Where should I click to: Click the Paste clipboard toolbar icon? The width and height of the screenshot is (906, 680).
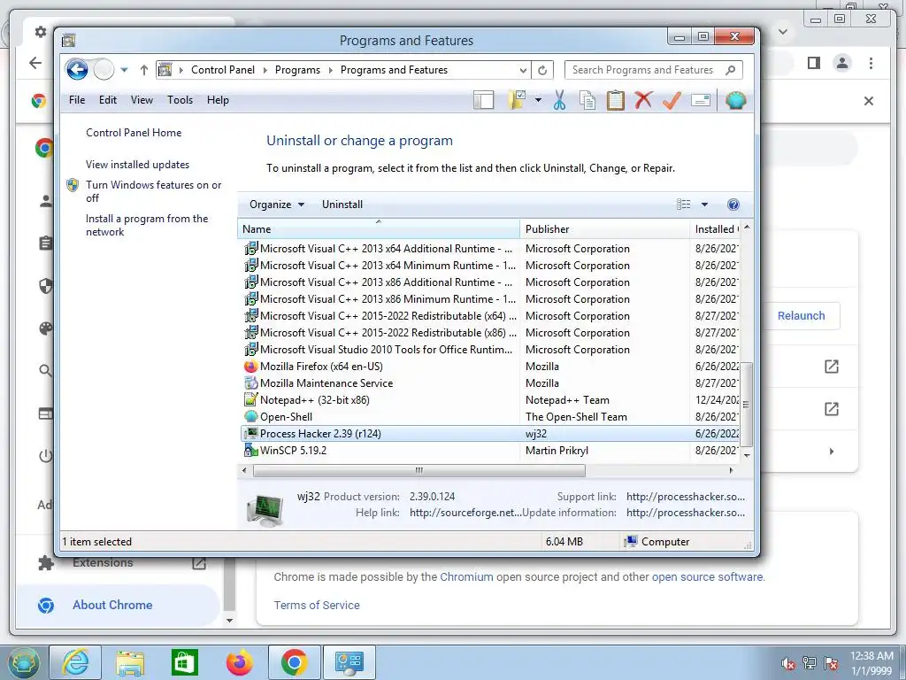click(x=615, y=100)
